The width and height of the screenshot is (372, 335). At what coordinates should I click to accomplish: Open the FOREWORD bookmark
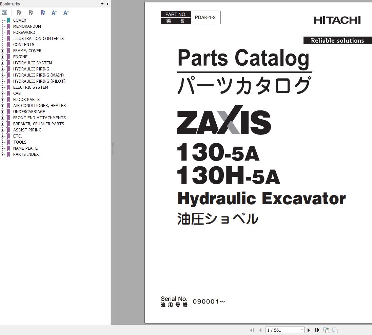click(x=24, y=33)
